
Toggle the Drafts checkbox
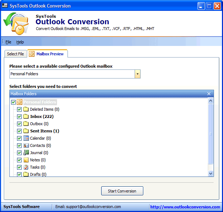click(x=19, y=174)
